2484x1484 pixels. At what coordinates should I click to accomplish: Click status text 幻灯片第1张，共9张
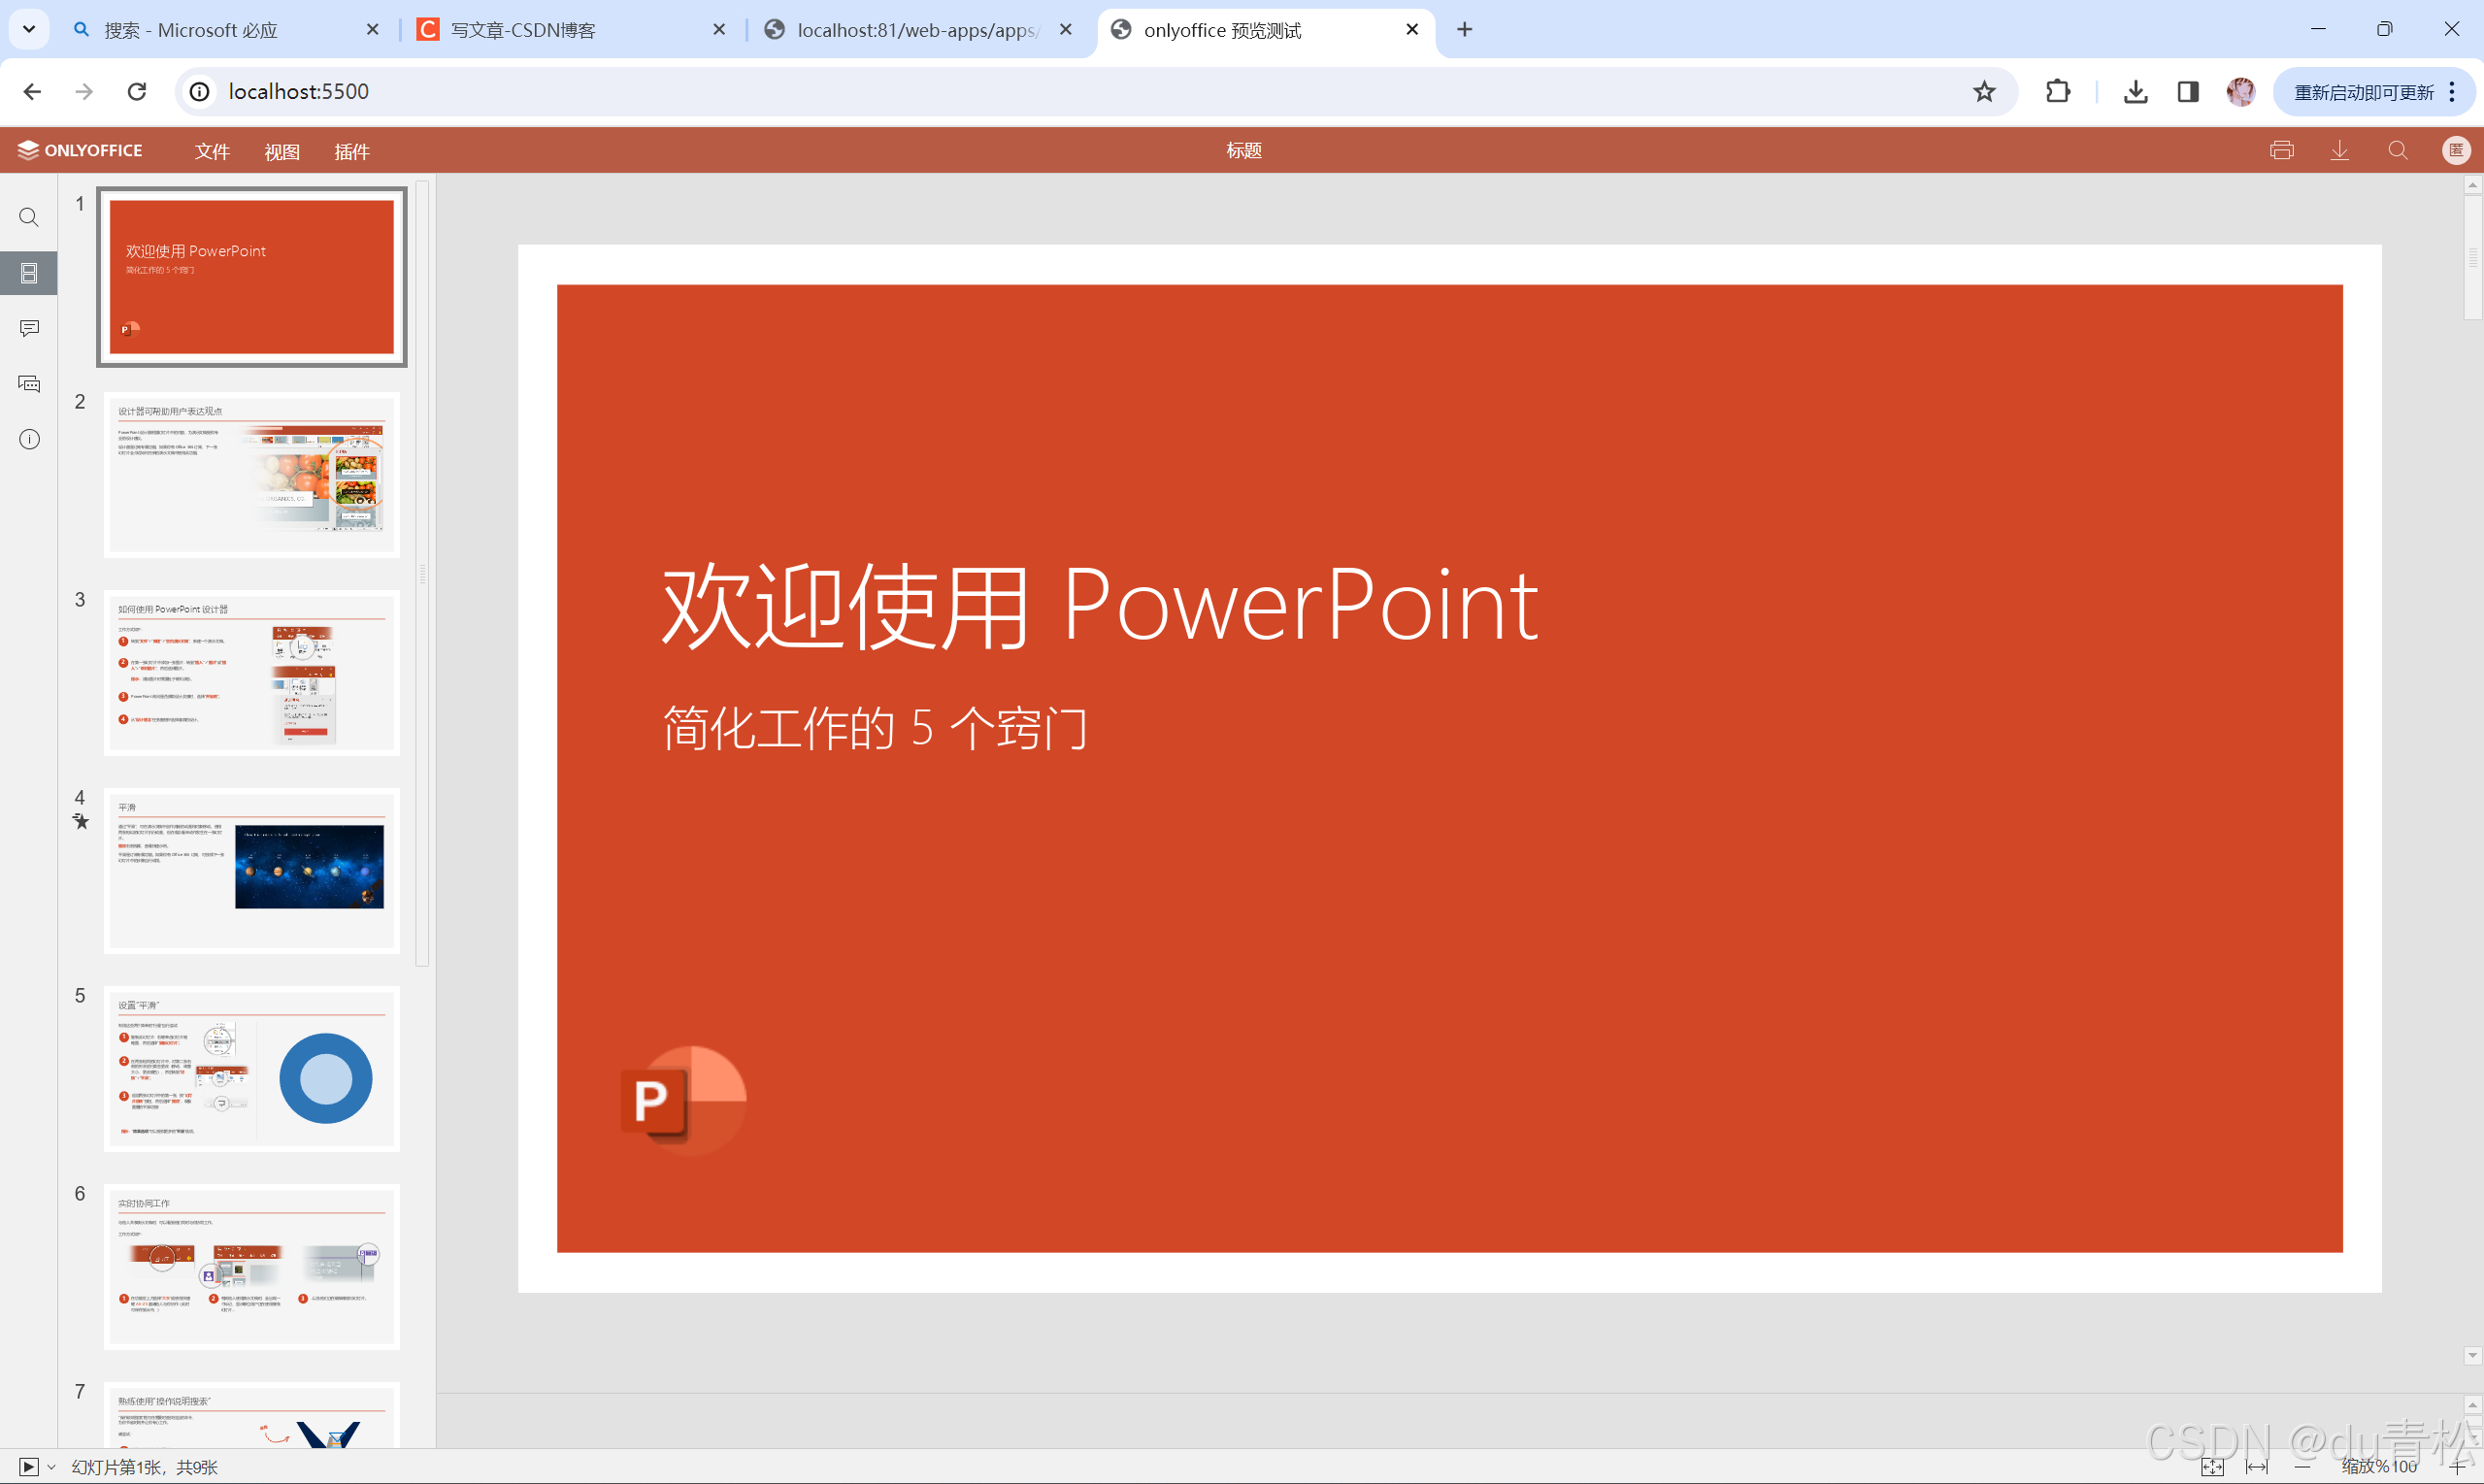(x=145, y=1466)
